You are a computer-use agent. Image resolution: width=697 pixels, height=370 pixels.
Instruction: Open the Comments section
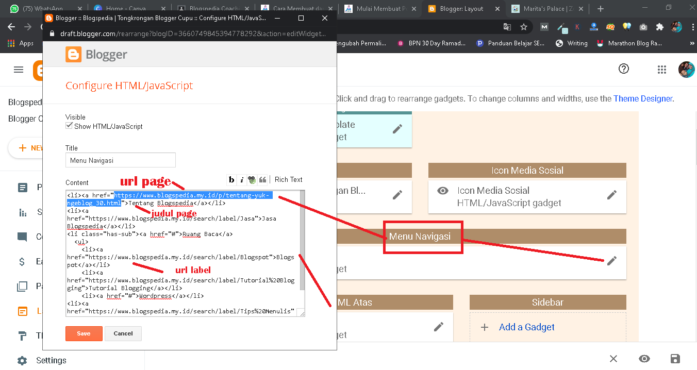(23, 237)
